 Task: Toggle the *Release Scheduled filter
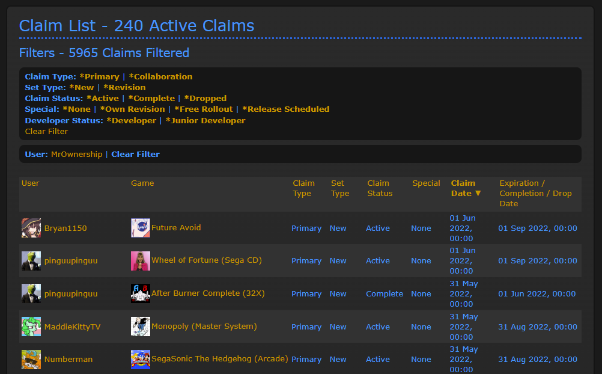tap(285, 109)
